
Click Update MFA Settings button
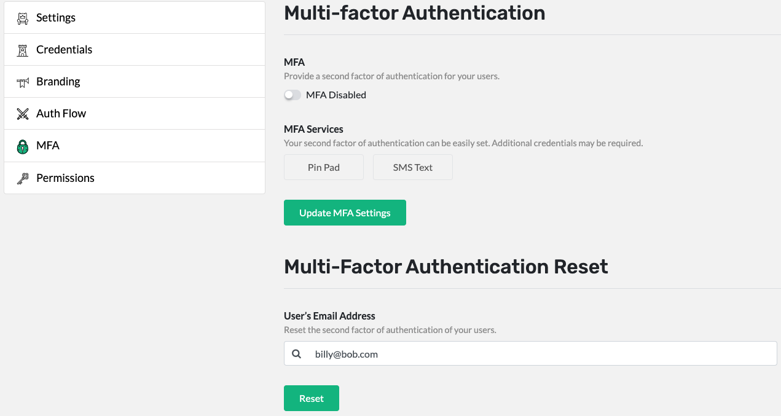pyautogui.click(x=345, y=213)
